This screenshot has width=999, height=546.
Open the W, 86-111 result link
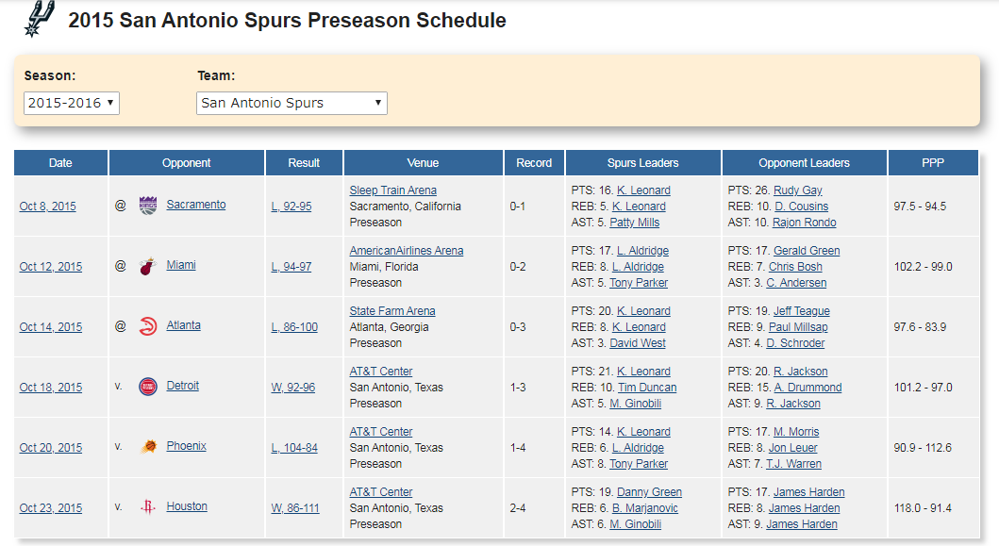[295, 508]
